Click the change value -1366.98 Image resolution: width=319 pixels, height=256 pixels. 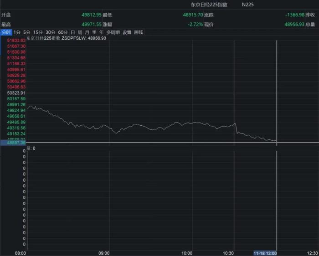(295, 15)
